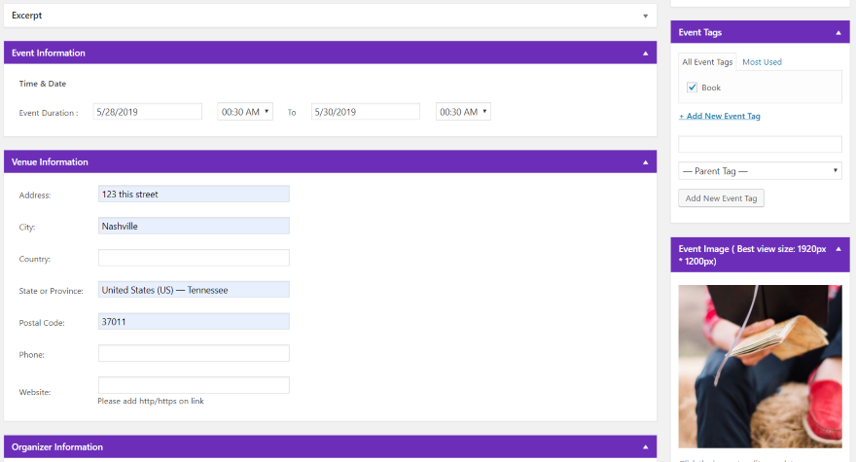Click the end date field 5/30/2019
This screenshot has height=462, width=856.
click(x=365, y=112)
